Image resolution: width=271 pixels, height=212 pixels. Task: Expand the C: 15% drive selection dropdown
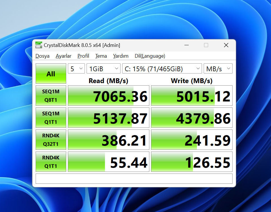(x=162, y=68)
